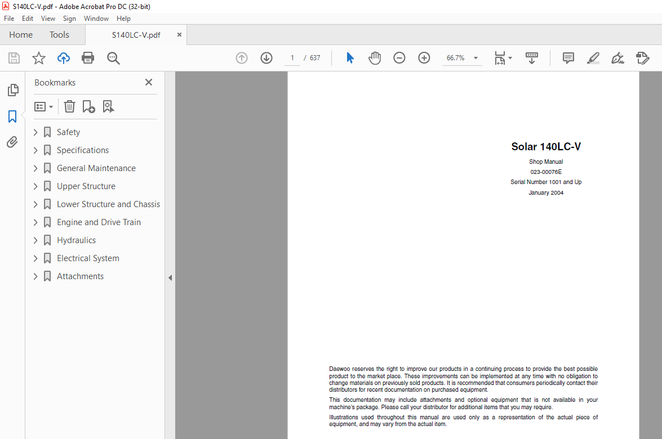Click the Solar 140LC-V title text
The height and width of the screenshot is (439, 662).
tap(546, 147)
